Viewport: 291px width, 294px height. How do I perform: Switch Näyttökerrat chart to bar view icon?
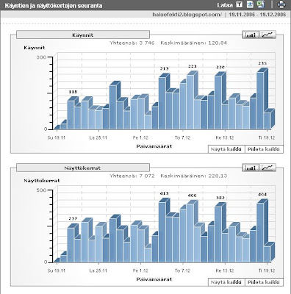tap(251, 168)
